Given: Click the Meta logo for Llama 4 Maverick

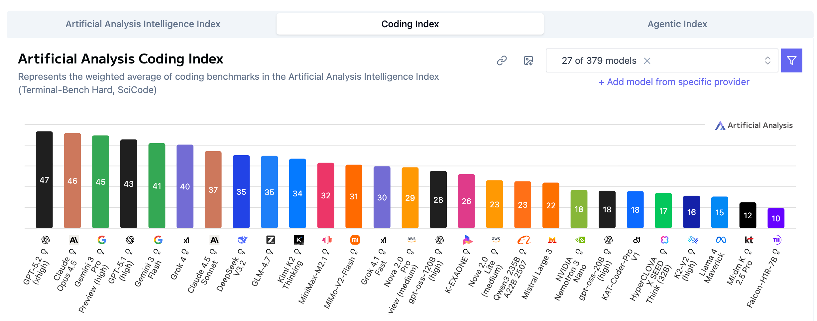Looking at the screenshot, I should pos(721,240).
